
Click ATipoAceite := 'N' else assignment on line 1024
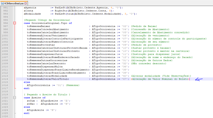[x=41, y=110]
